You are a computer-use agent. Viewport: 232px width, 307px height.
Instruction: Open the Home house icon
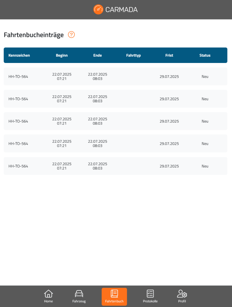coord(48,294)
